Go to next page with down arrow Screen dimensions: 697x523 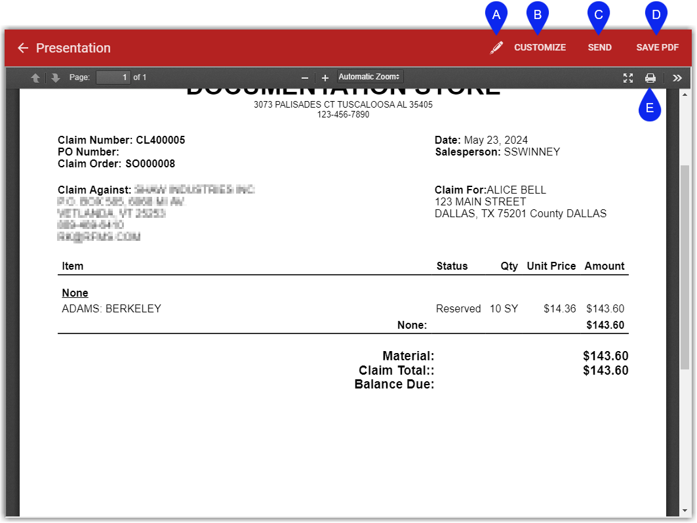[x=56, y=78]
